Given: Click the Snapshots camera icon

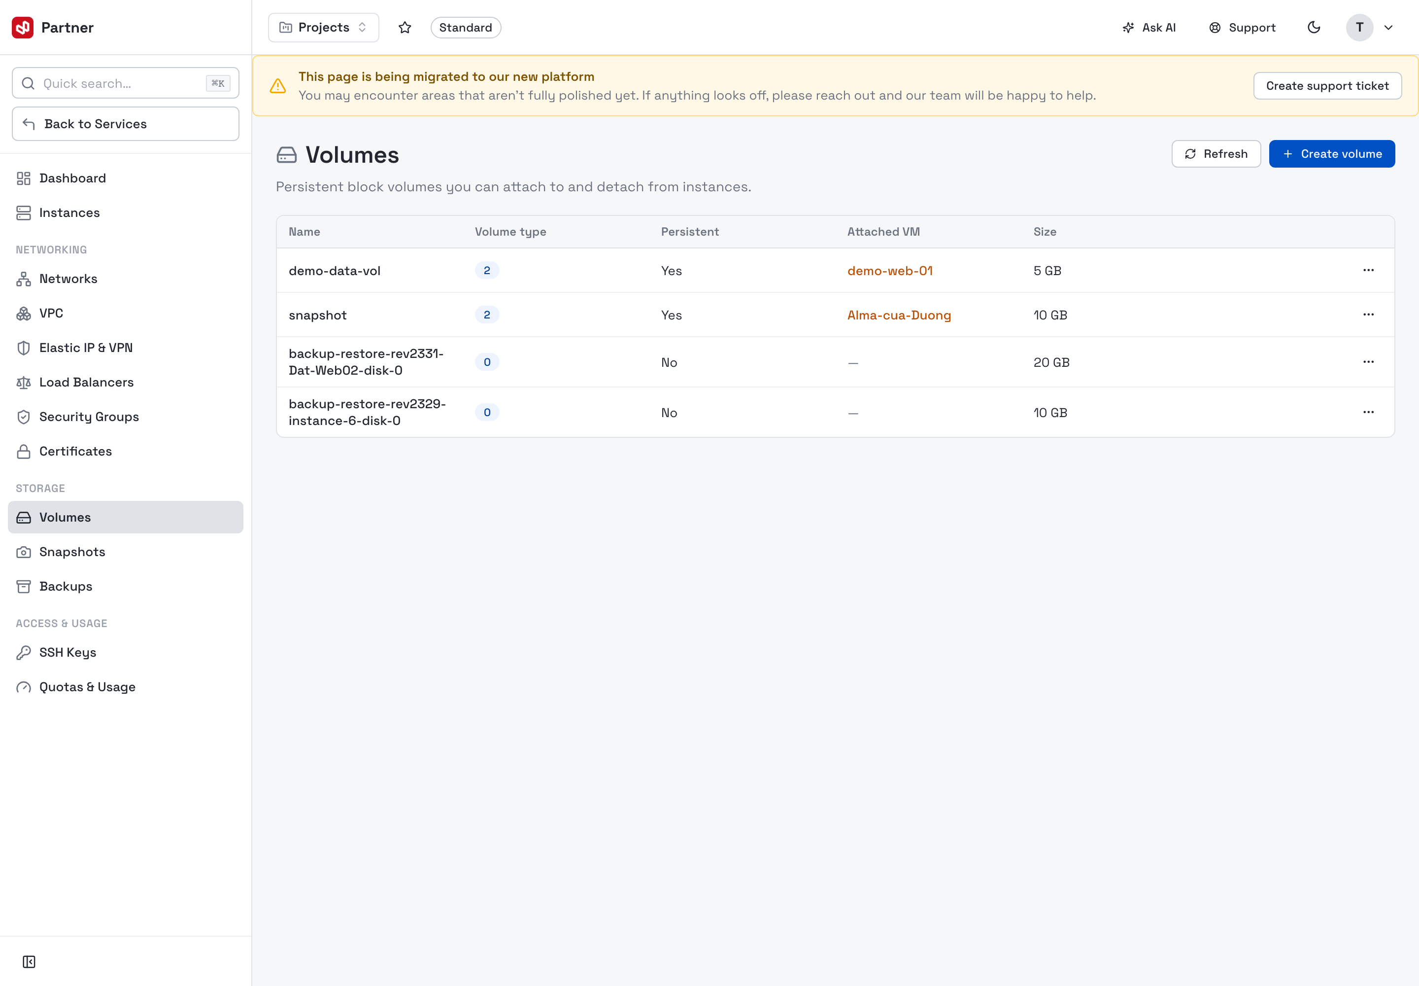Looking at the screenshot, I should pos(24,552).
